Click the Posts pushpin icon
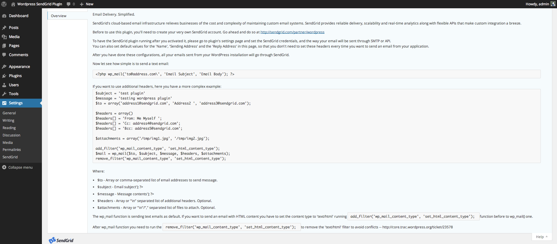Image resolution: width=557 pixels, height=244 pixels. (4, 28)
